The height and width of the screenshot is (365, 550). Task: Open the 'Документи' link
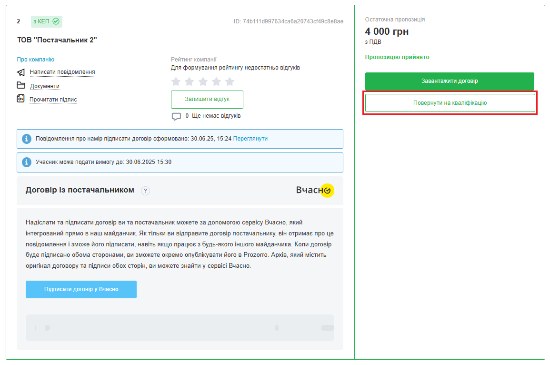click(45, 86)
